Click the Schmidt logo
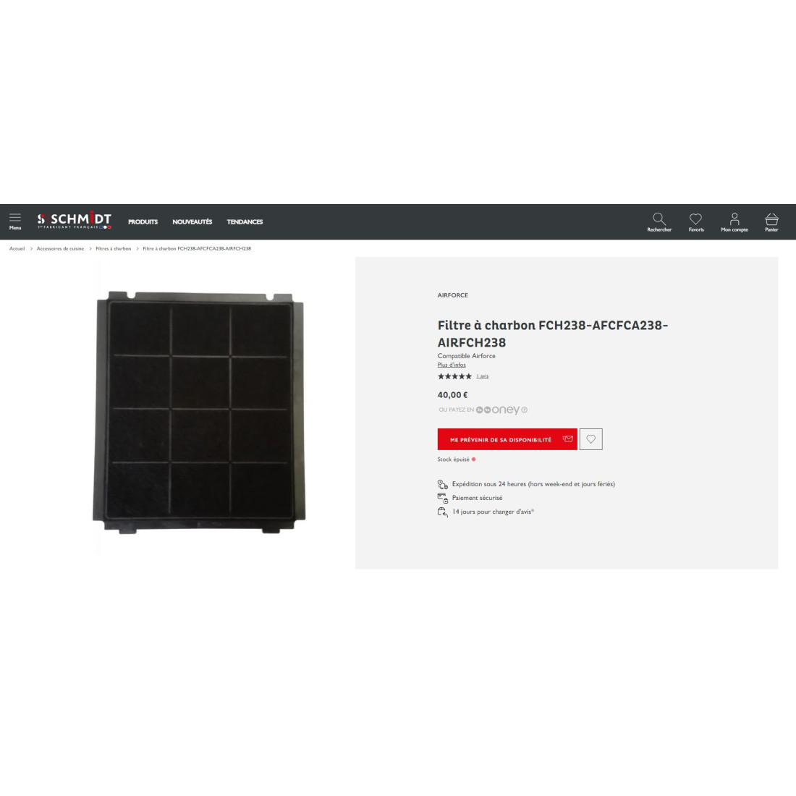796x796 pixels. [74, 220]
